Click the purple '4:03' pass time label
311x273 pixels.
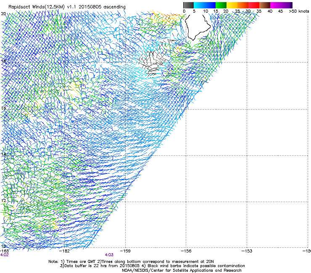pyautogui.click(x=109, y=255)
